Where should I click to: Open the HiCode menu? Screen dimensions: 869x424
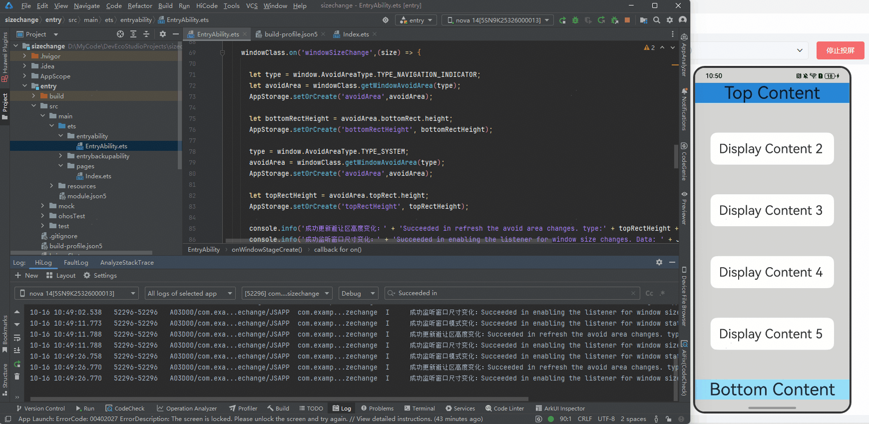207,5
